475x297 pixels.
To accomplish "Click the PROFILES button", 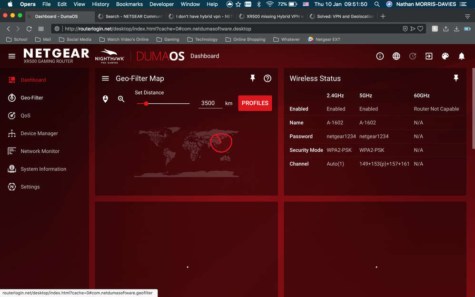I will pyautogui.click(x=255, y=103).
